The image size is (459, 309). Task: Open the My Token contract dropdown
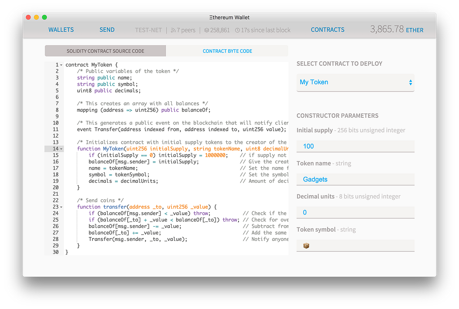[355, 82]
